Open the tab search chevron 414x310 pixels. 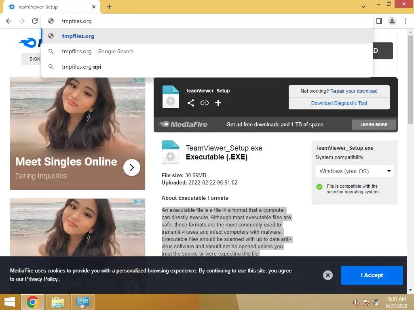(x=363, y=7)
